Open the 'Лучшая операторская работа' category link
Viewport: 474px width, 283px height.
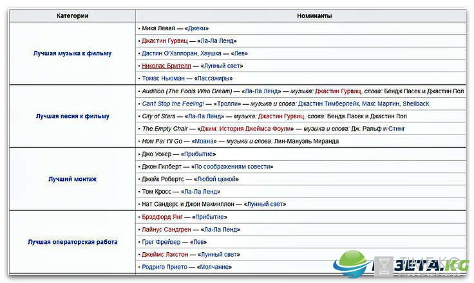click(x=72, y=242)
